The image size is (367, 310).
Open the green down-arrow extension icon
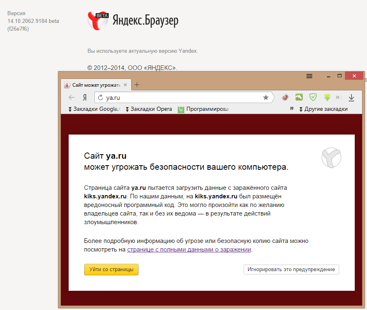[x=327, y=97]
